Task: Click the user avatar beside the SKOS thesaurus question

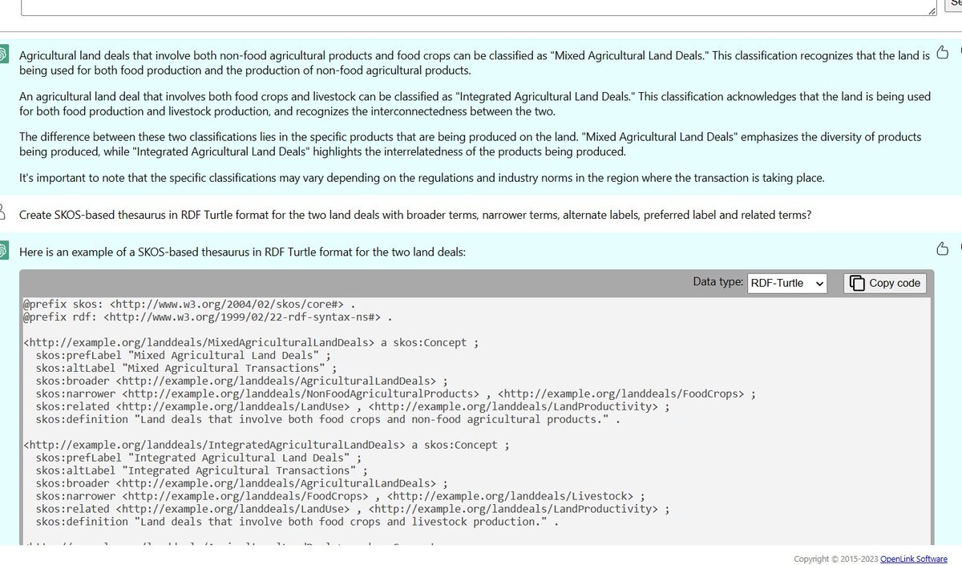Action: tap(2, 214)
